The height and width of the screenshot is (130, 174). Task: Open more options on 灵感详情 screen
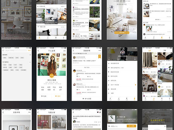point(29,112)
